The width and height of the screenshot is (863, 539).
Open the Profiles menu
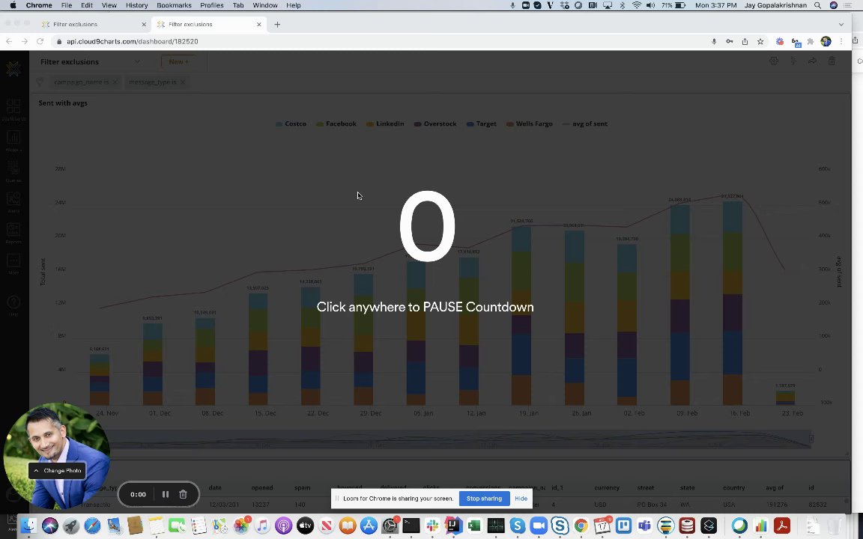212,5
